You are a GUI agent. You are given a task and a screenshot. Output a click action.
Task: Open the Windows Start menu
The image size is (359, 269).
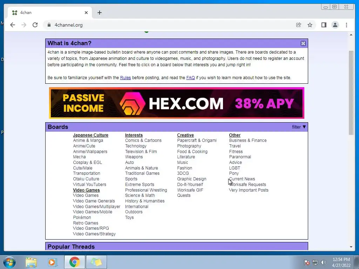point(9,262)
